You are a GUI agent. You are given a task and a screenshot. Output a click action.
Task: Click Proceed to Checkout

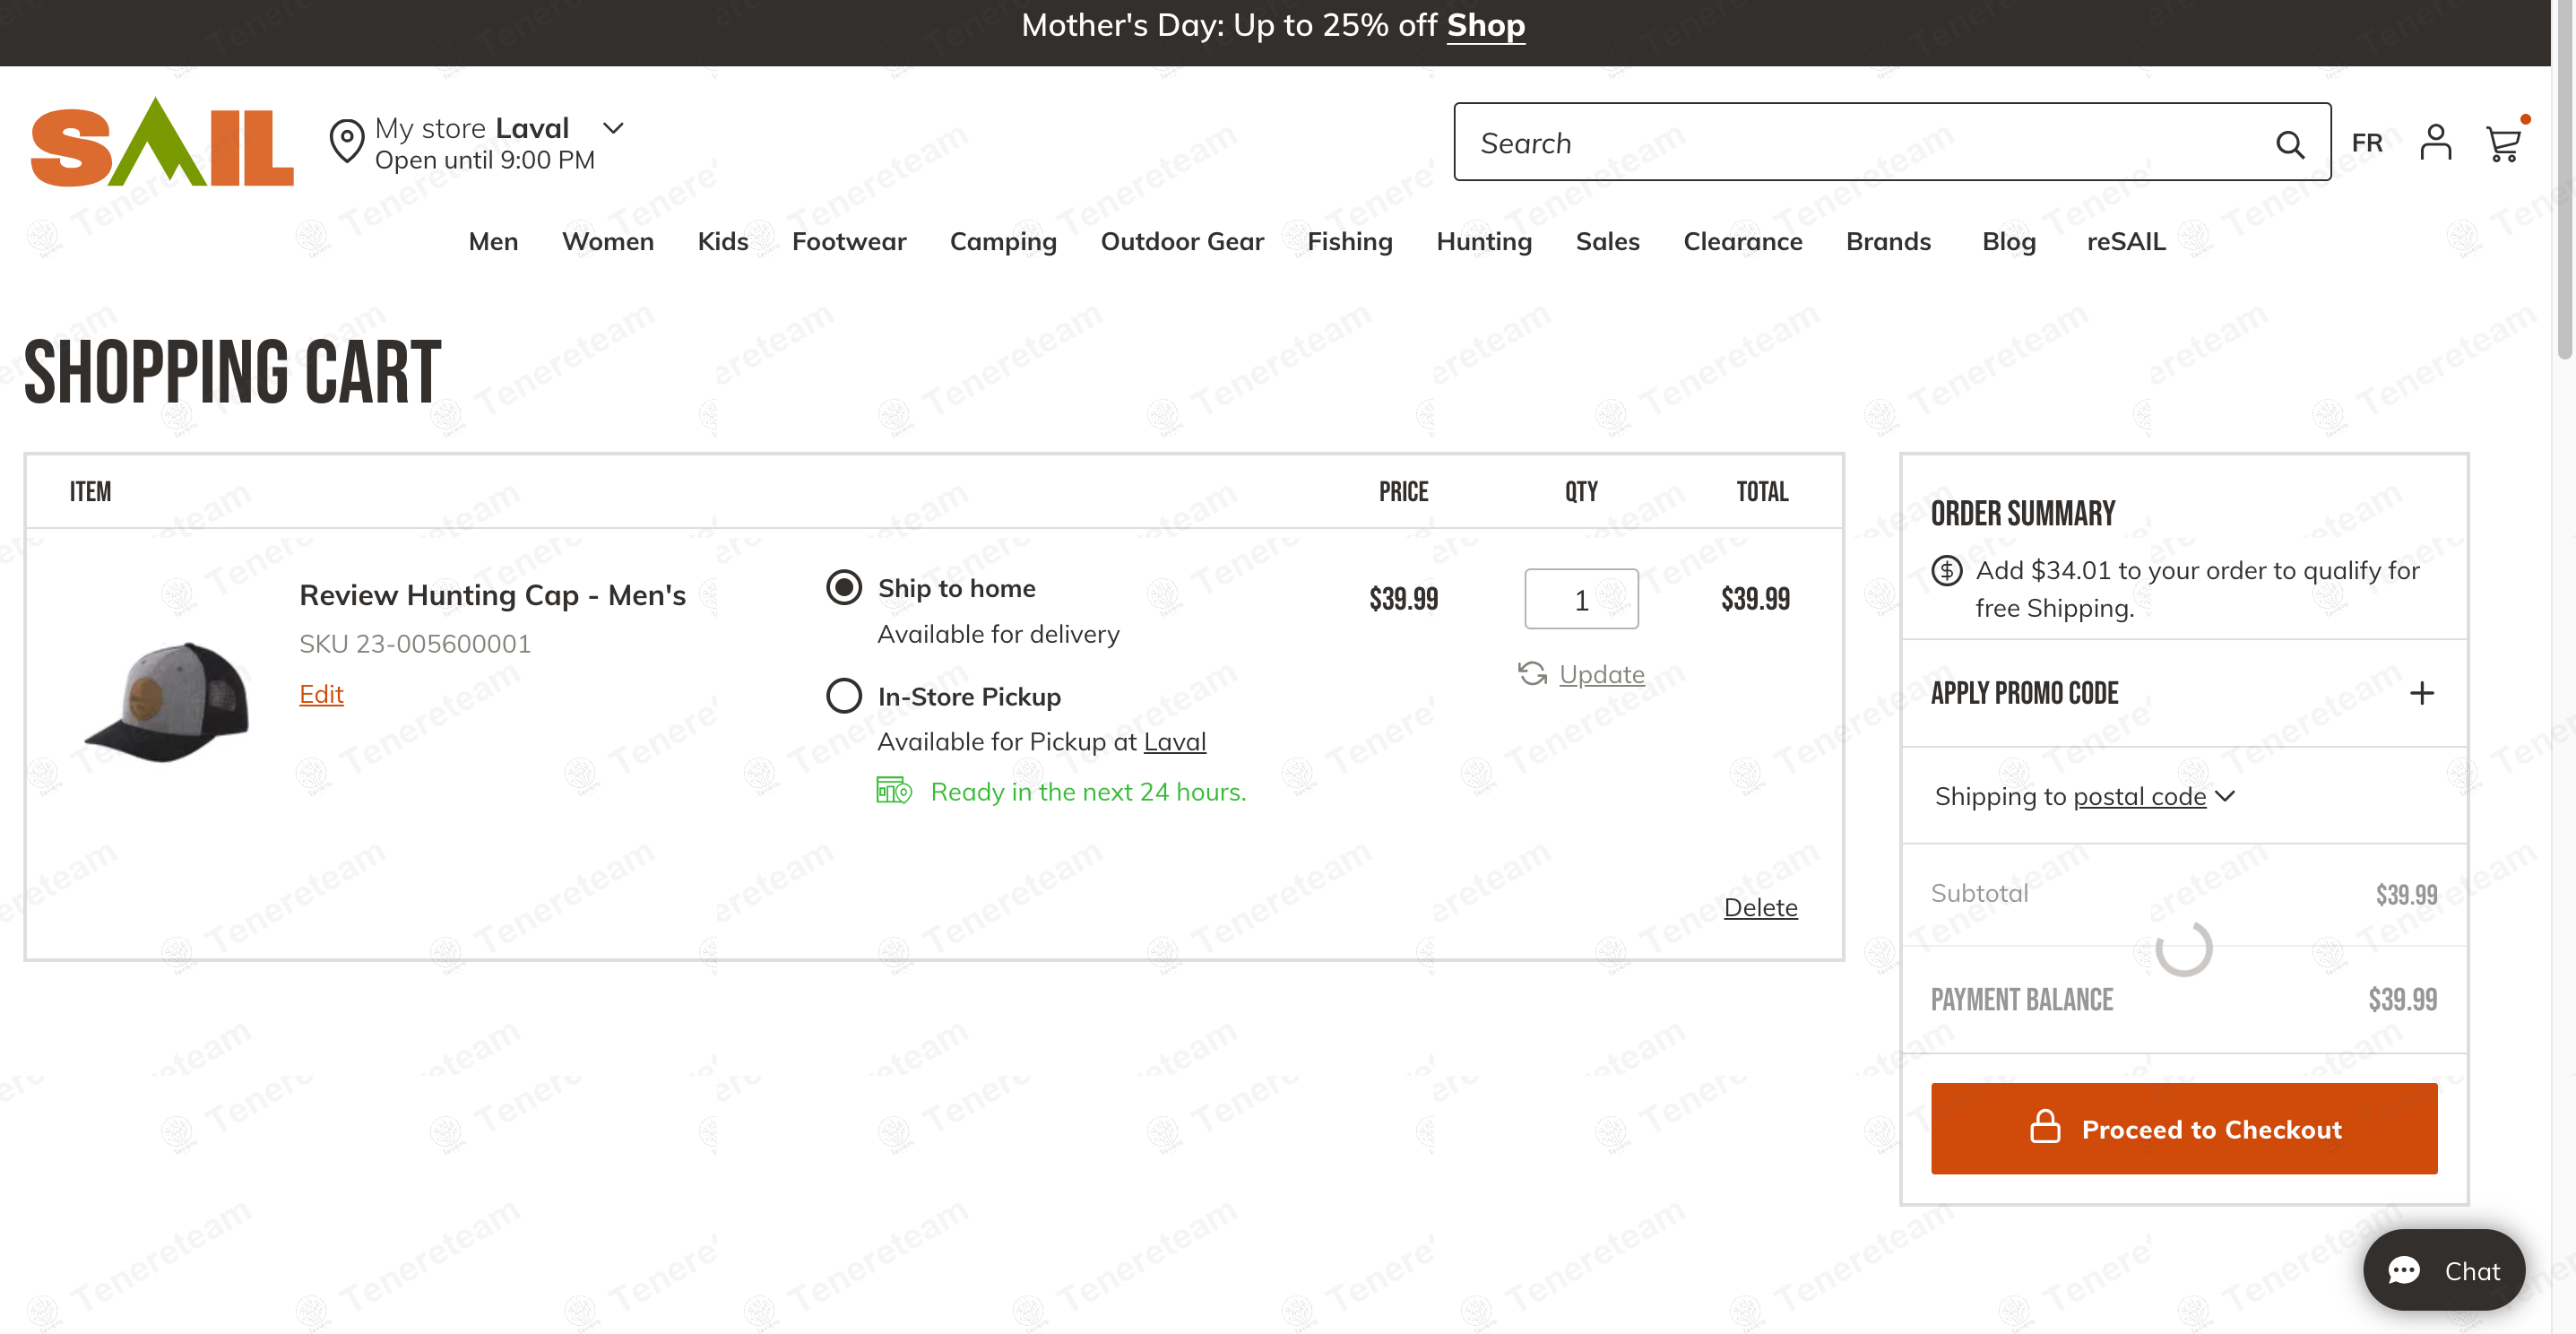pyautogui.click(x=2183, y=1128)
